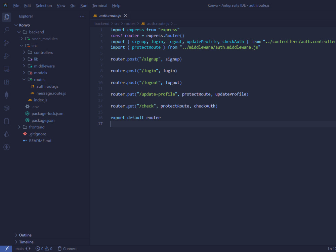The image size is (336, 252).
Task: Open the Explorer view in activity bar
Action: pos(6,17)
